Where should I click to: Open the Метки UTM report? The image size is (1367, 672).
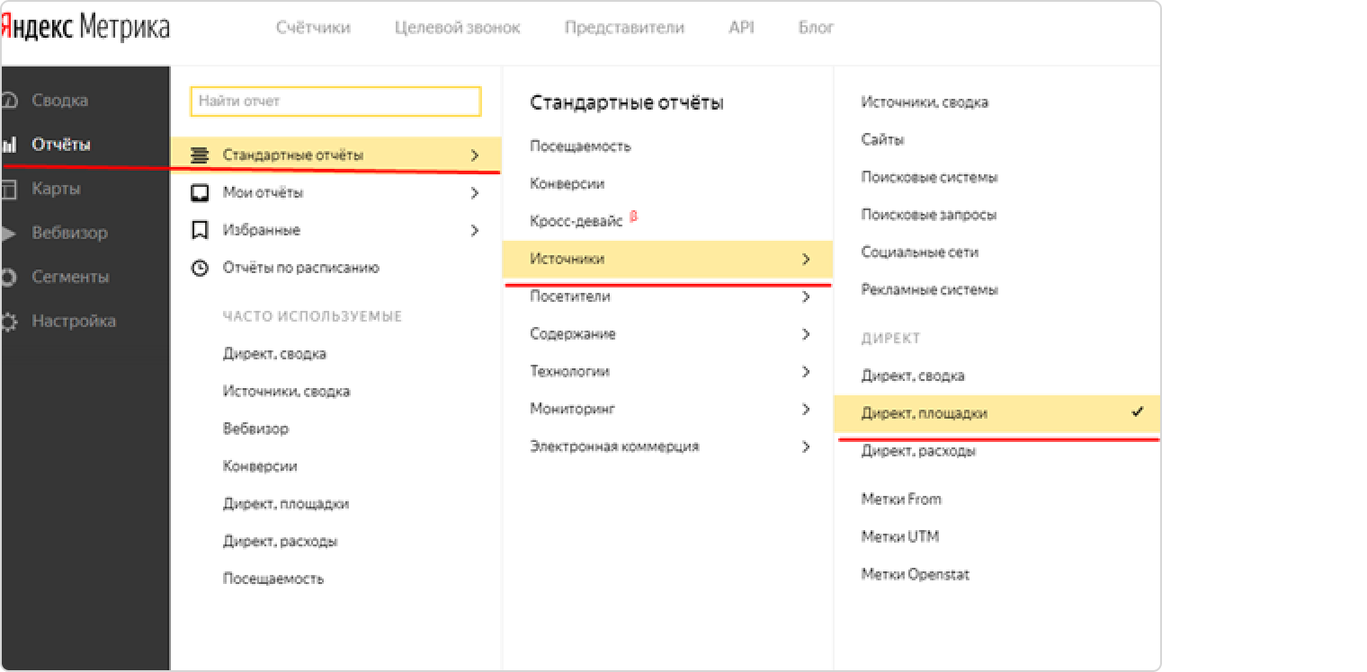tap(899, 537)
